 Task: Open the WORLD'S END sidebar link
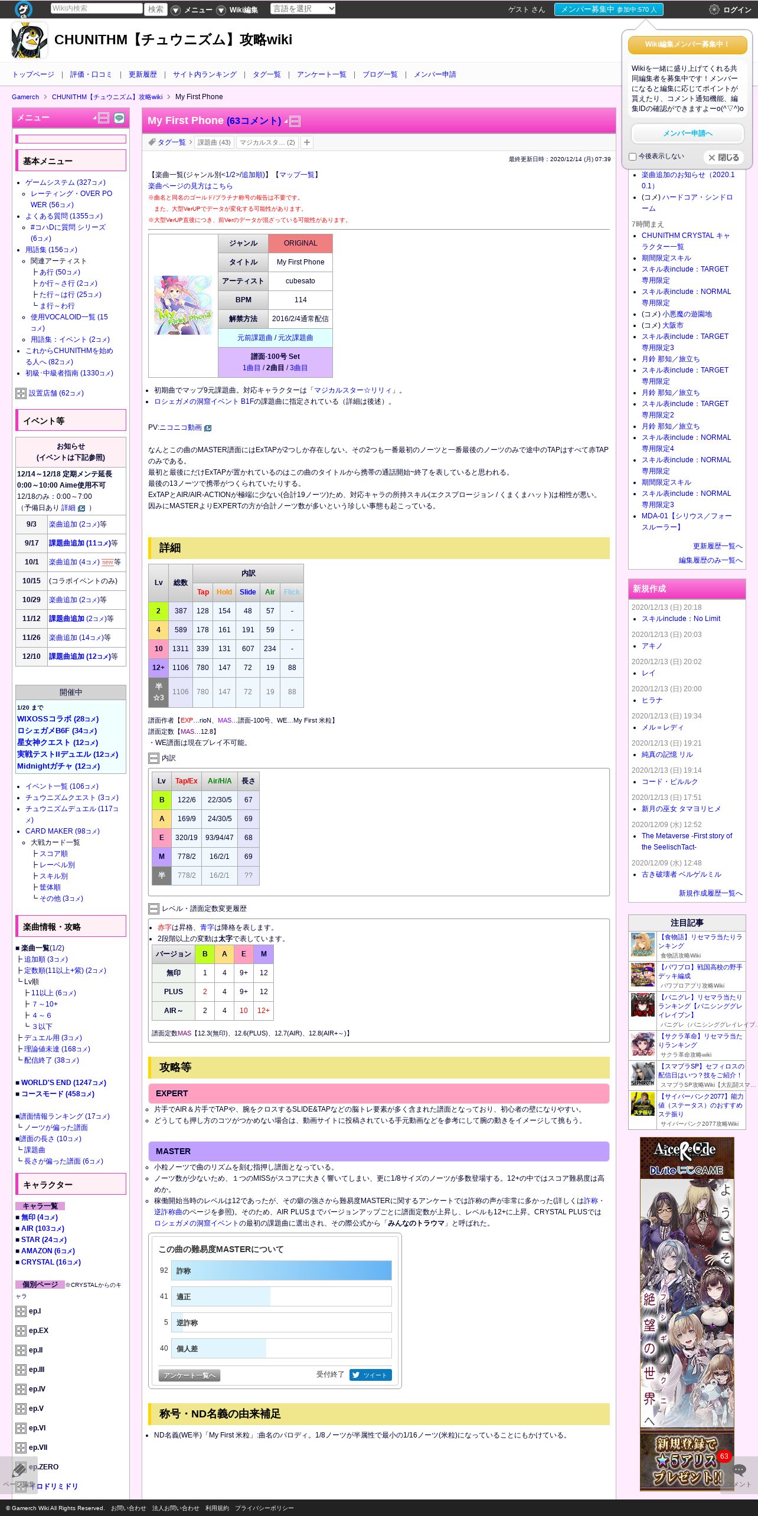pyautogui.click(x=64, y=1083)
